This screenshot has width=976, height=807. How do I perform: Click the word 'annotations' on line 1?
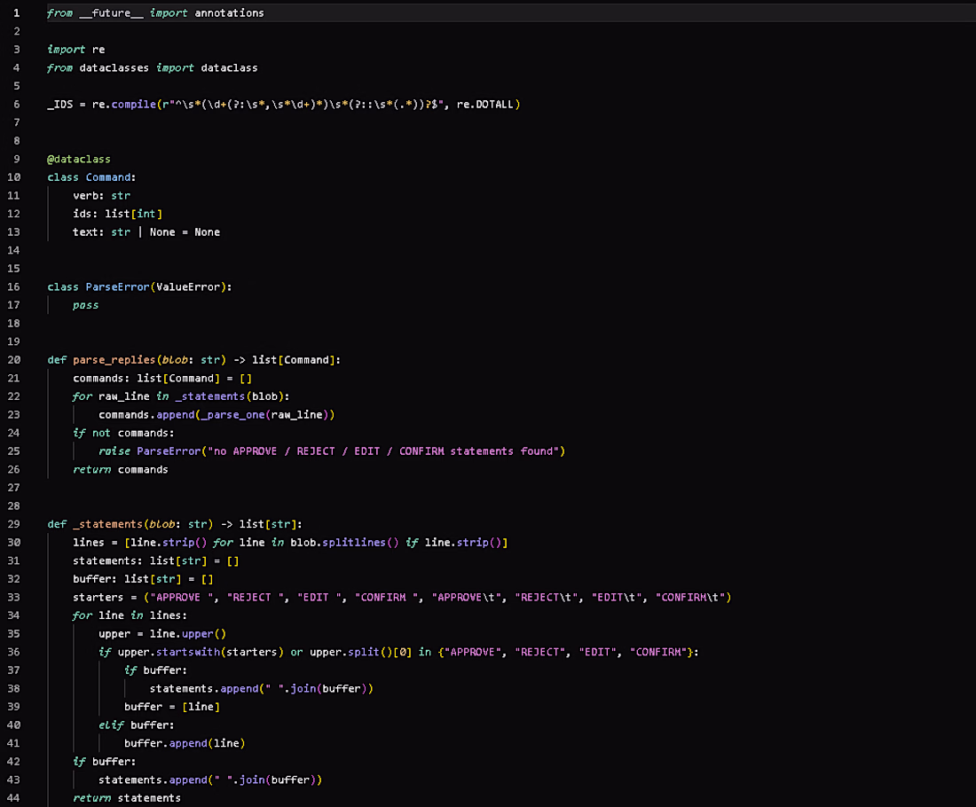(x=229, y=13)
